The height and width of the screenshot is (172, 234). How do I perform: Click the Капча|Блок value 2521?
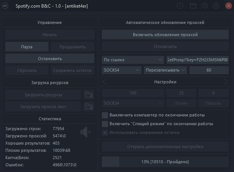[57, 157]
